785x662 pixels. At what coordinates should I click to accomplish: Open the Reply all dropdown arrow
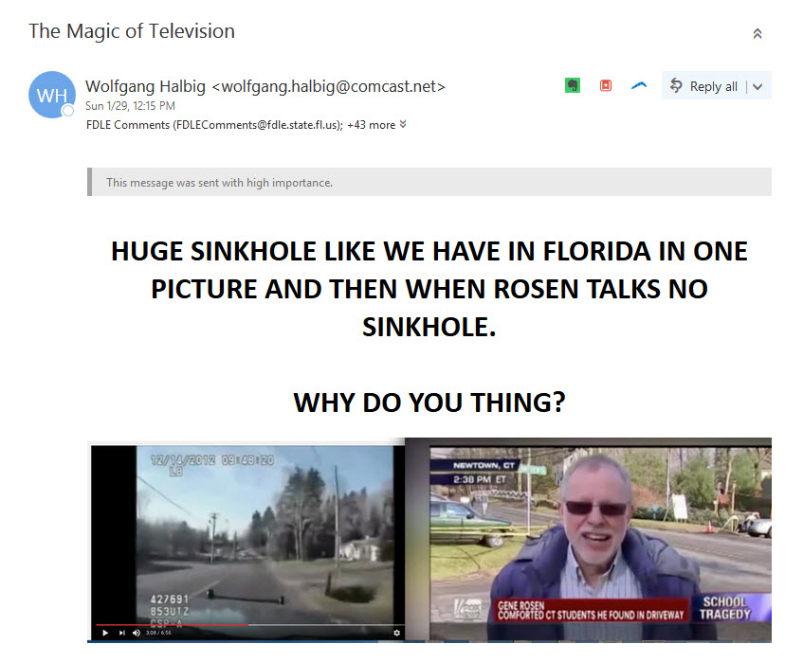point(758,87)
